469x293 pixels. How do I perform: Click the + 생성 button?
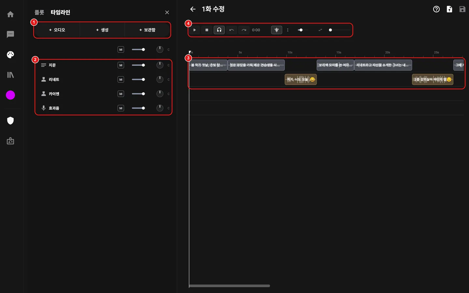click(x=102, y=30)
